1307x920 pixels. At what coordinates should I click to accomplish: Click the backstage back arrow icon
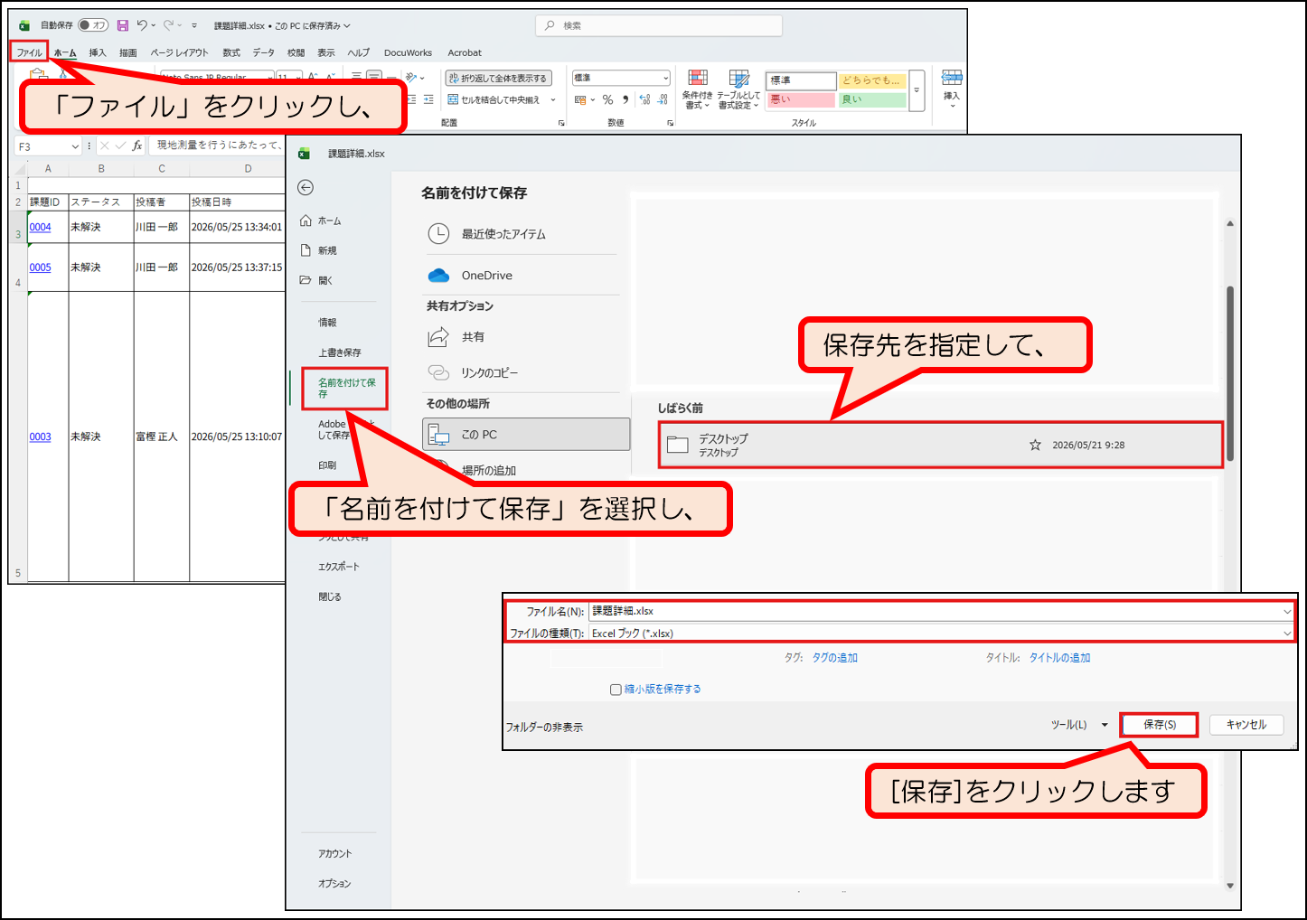[306, 187]
